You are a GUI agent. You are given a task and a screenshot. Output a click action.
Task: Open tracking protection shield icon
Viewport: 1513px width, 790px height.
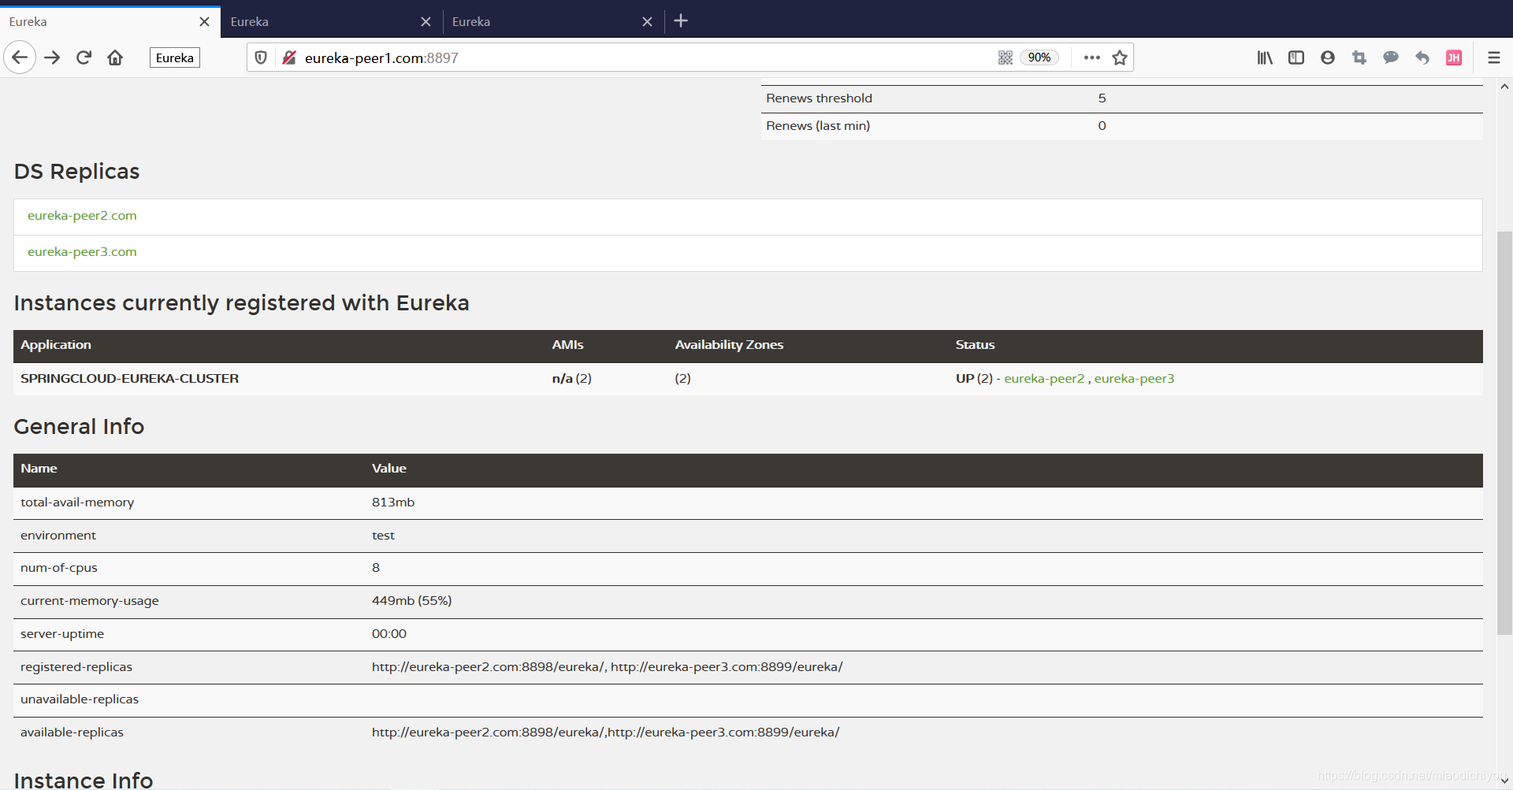261,57
